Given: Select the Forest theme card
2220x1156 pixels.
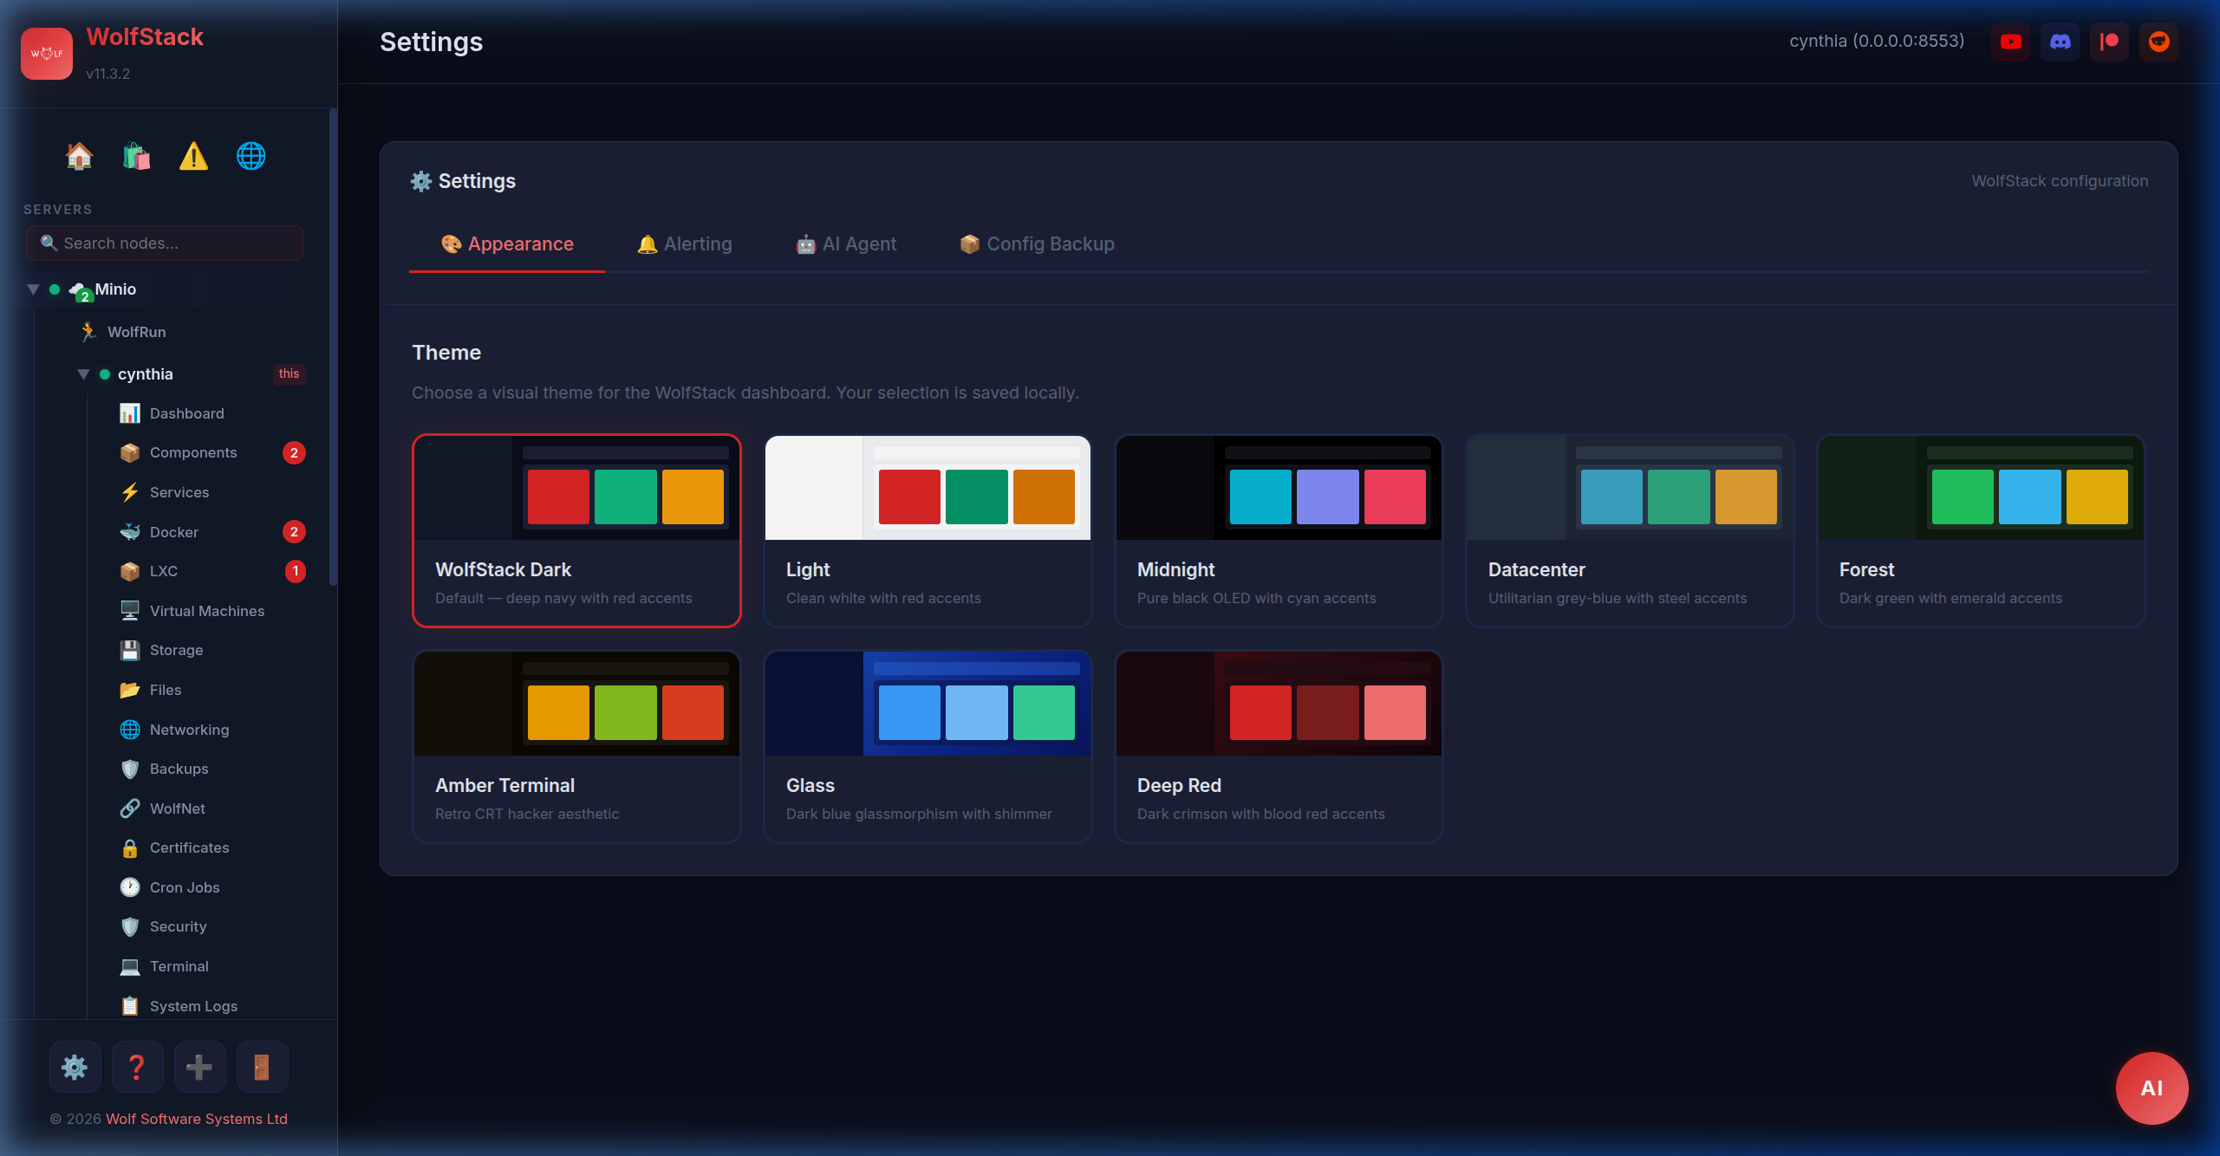Looking at the screenshot, I should [x=1981, y=530].
